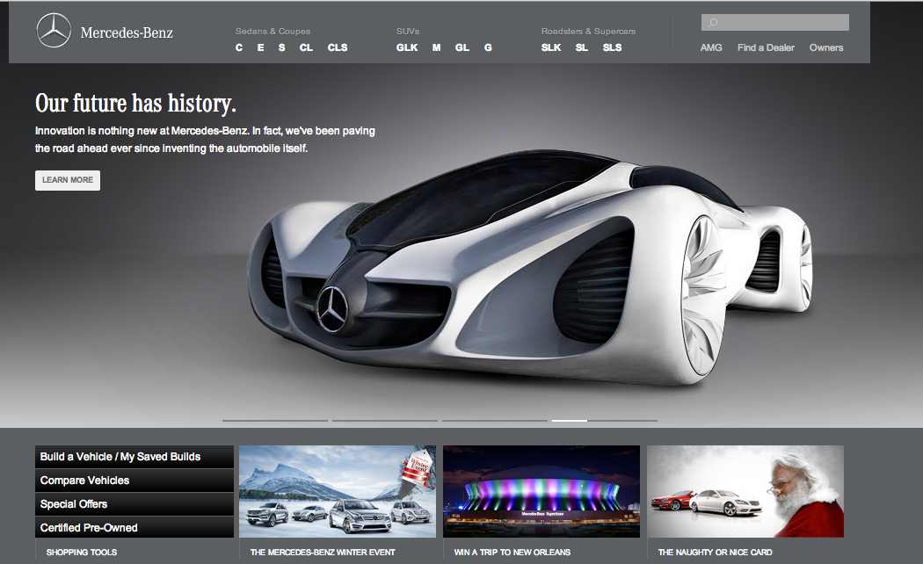Open the Mercedes-Benz Winter Event thumbnail
The image size is (923, 564).
[338, 491]
